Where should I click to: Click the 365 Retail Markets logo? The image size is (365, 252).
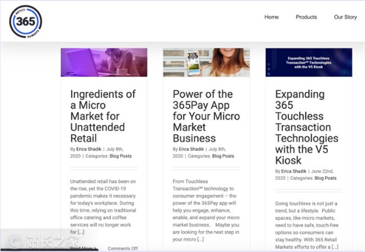pyautogui.click(x=26, y=21)
